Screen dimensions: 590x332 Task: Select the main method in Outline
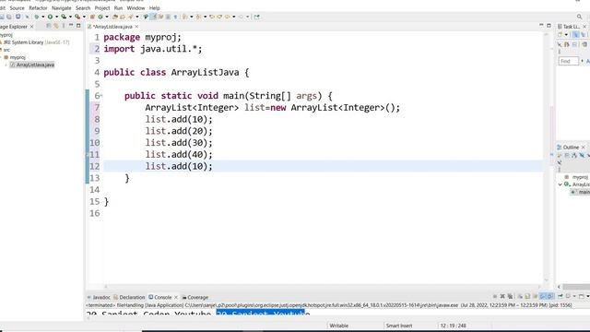[580, 192]
